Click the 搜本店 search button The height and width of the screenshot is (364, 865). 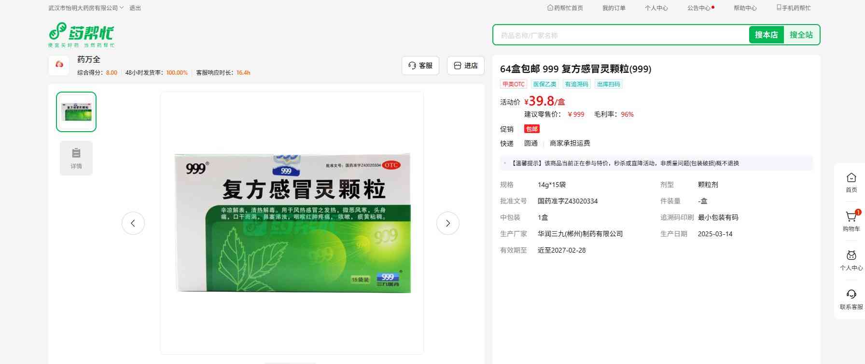[x=766, y=35]
